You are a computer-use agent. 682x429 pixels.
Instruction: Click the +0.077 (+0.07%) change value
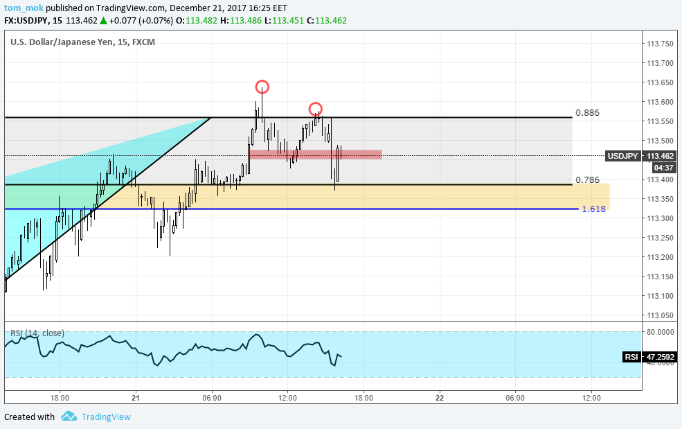pos(141,21)
